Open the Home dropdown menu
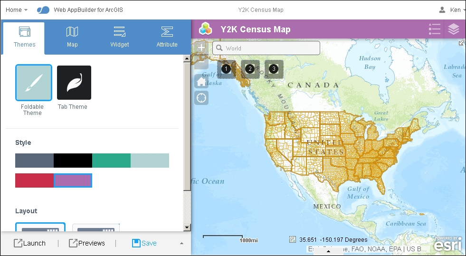 17,10
